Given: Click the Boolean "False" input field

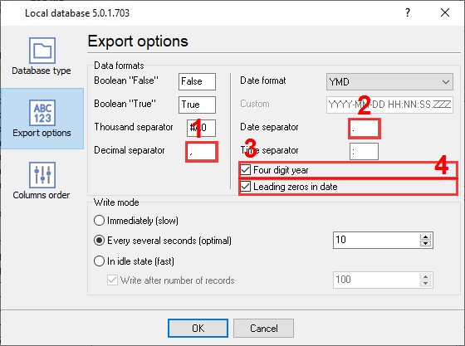Looking at the screenshot, I should 197,81.
